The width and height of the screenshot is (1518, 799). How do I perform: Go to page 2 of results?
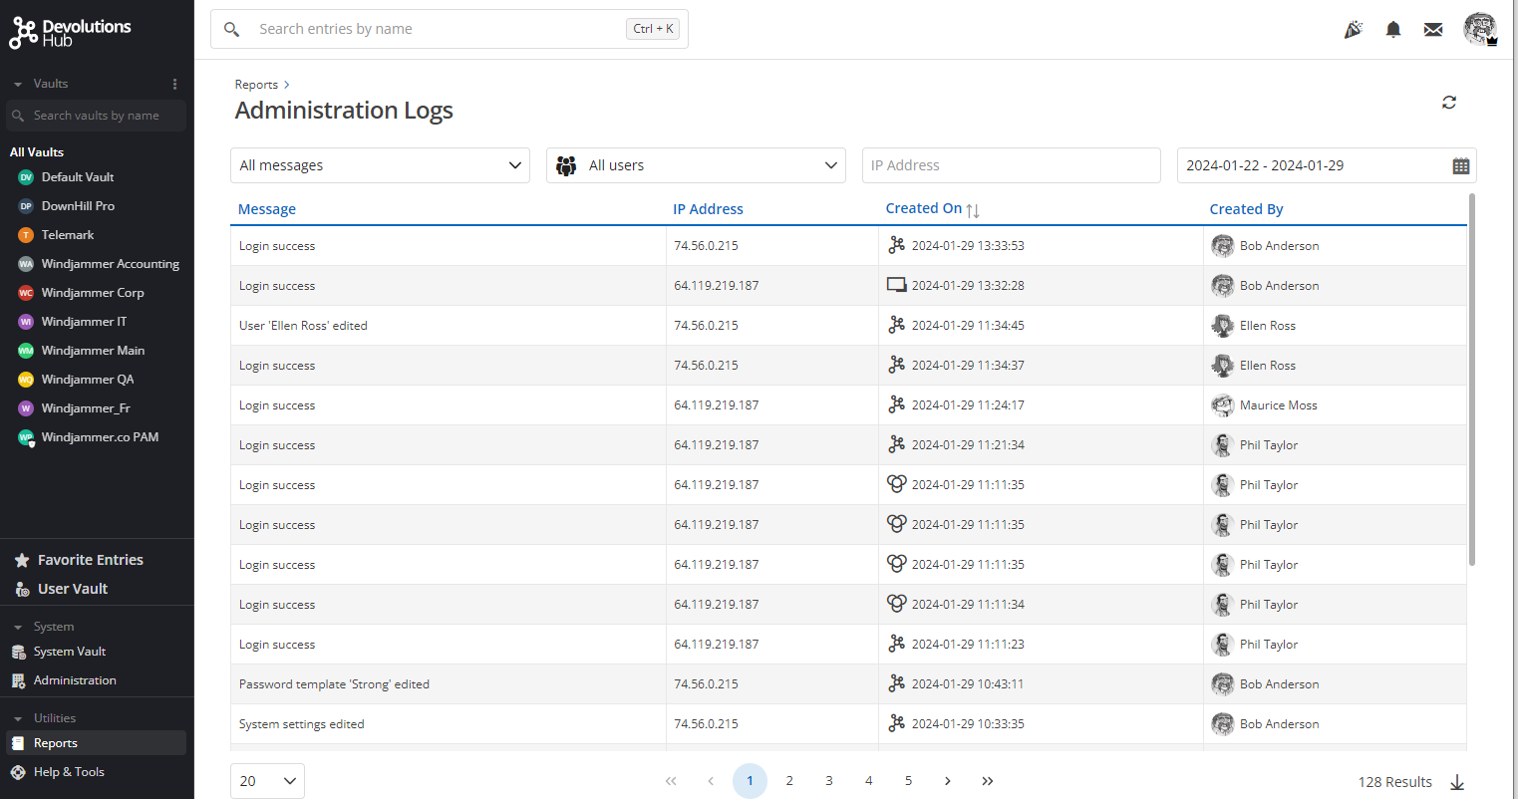[x=789, y=781]
